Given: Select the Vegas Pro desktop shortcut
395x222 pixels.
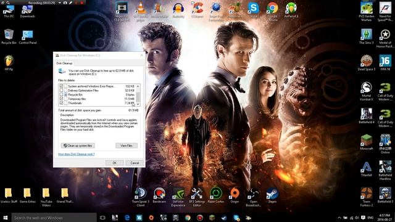Looking at the screenshot, I should click(x=122, y=12).
